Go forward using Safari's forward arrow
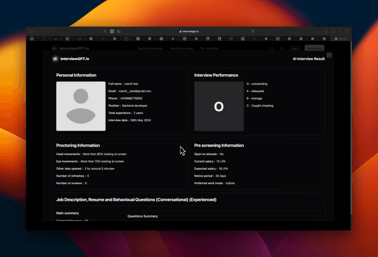378x257 pixels. [49, 31]
